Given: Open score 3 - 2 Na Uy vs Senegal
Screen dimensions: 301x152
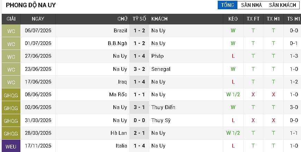Looking at the screenshot, I should coord(139,69).
